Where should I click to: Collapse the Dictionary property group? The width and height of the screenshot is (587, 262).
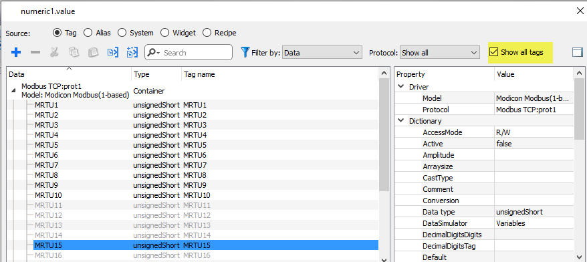pyautogui.click(x=401, y=120)
